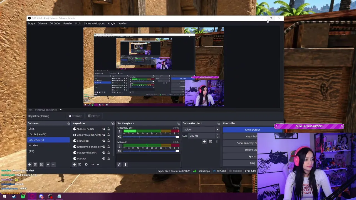Add a new scene with the plus icon
The image size is (356, 200).
click(29, 164)
